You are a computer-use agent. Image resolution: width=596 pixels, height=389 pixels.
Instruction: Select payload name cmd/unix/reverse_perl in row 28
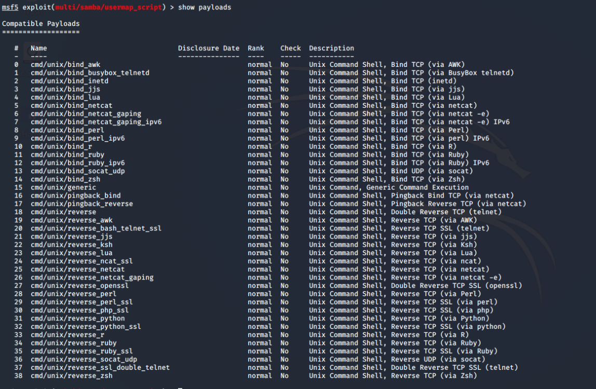click(74, 294)
